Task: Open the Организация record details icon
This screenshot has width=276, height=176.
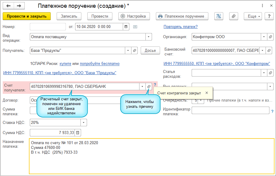Action: point(270,37)
